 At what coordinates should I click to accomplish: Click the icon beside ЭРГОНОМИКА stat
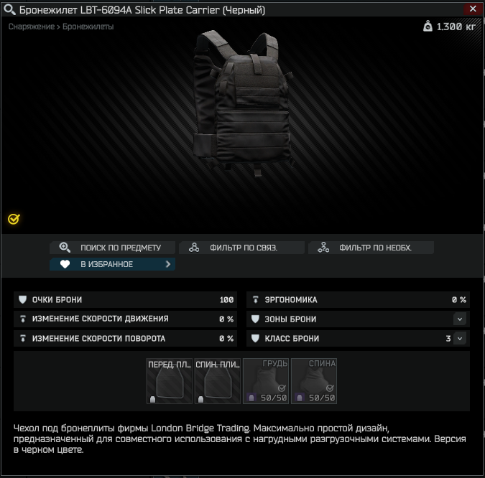256,299
